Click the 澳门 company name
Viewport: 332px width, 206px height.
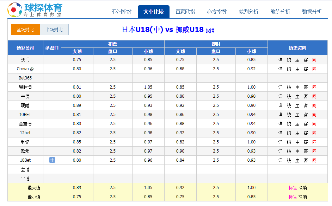(x=25, y=60)
